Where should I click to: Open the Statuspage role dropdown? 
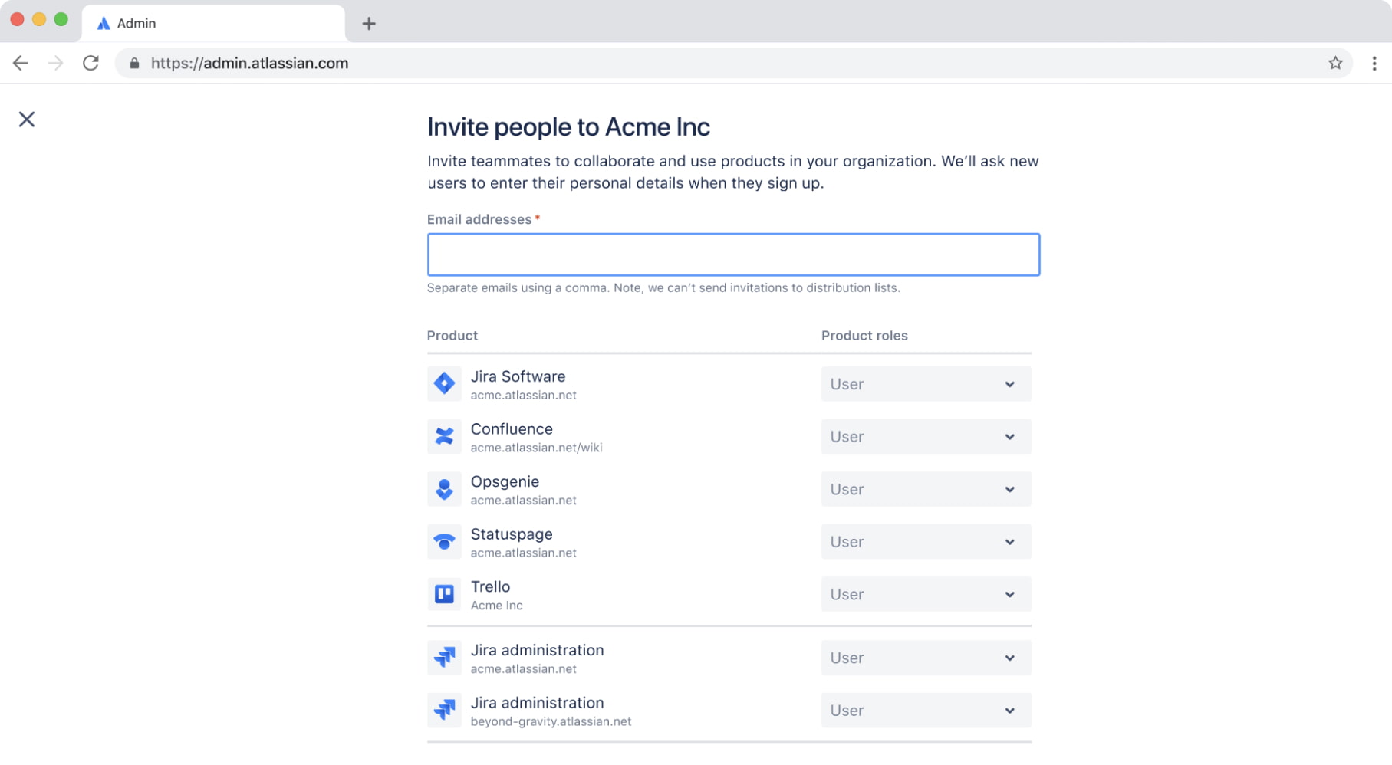[x=926, y=542]
